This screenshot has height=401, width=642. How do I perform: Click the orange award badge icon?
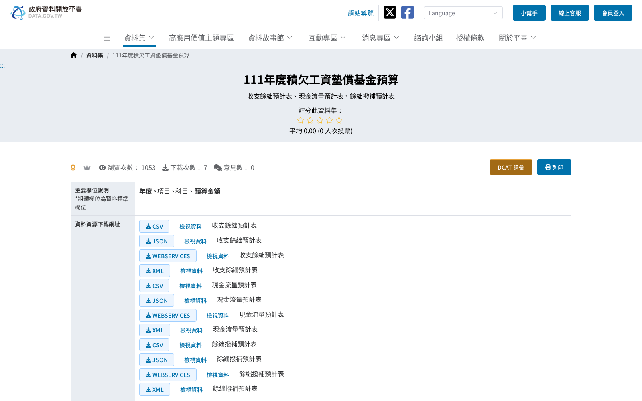[x=73, y=168]
